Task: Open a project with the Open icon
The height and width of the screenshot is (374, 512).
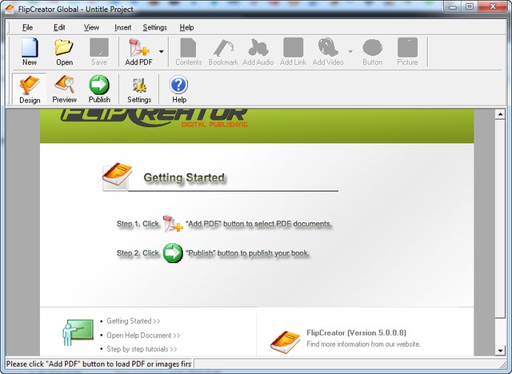Action: (x=64, y=50)
